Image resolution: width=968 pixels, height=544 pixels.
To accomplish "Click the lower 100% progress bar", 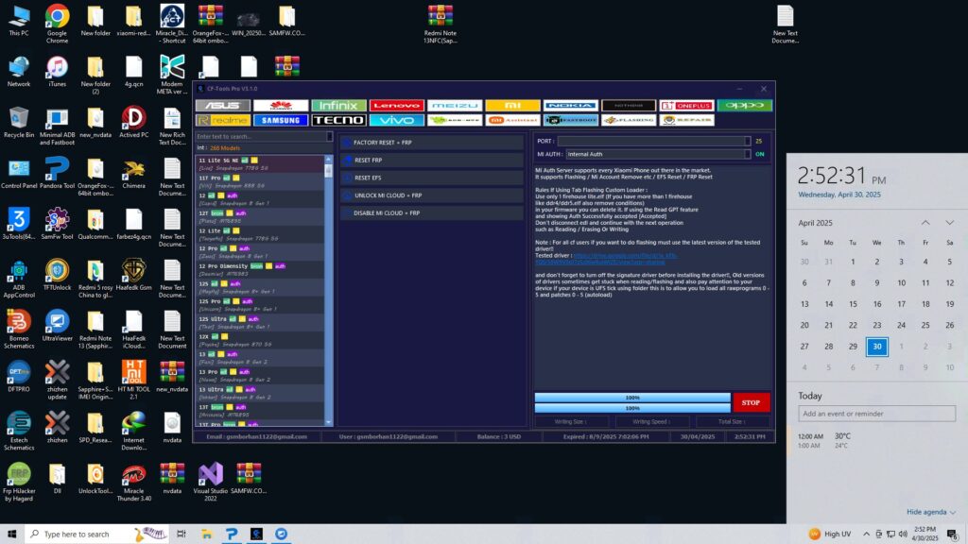I will click(x=632, y=408).
